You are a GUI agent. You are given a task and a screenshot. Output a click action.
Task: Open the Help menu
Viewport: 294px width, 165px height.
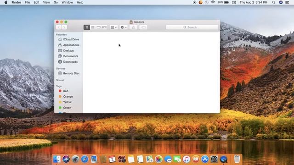coord(80,2)
